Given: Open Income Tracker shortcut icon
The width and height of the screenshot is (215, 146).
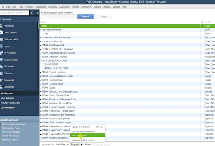Looking at the screenshot, I should tap(1, 60).
